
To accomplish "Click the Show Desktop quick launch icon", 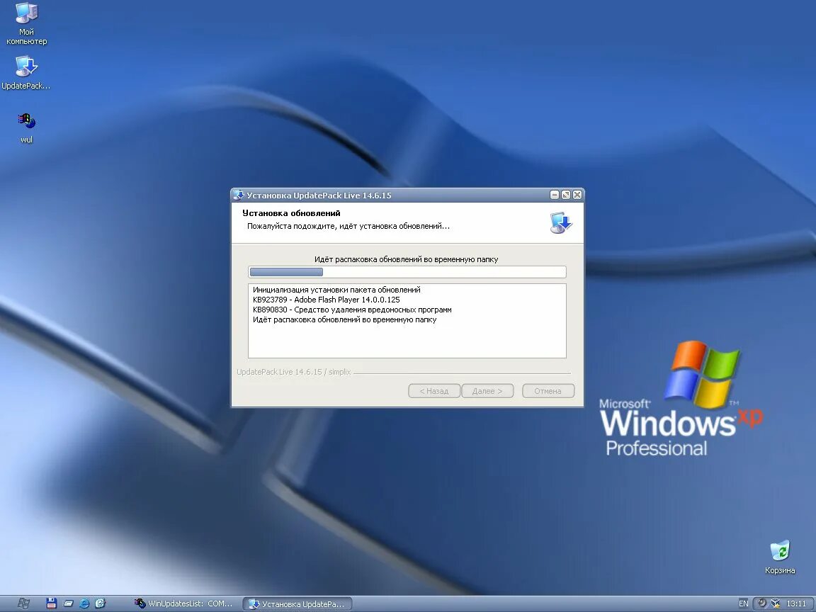I will coord(68,603).
